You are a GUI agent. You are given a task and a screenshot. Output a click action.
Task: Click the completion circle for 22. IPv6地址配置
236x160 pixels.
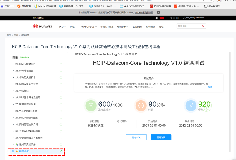[61, 71]
